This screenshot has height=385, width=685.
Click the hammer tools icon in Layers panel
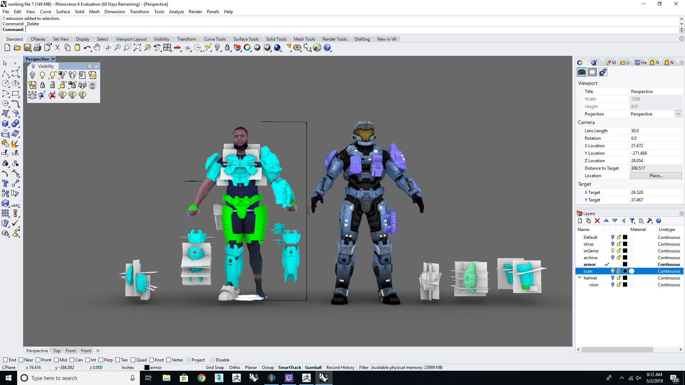[650, 221]
